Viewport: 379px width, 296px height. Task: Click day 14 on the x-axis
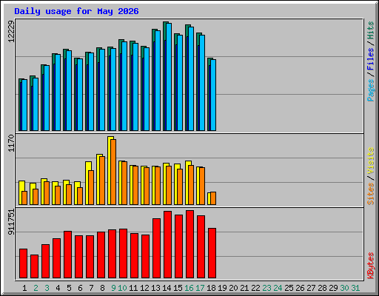(167, 288)
